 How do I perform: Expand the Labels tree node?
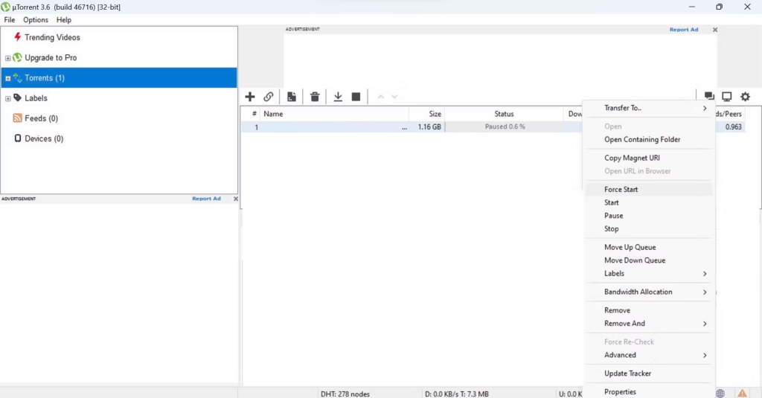(7, 99)
